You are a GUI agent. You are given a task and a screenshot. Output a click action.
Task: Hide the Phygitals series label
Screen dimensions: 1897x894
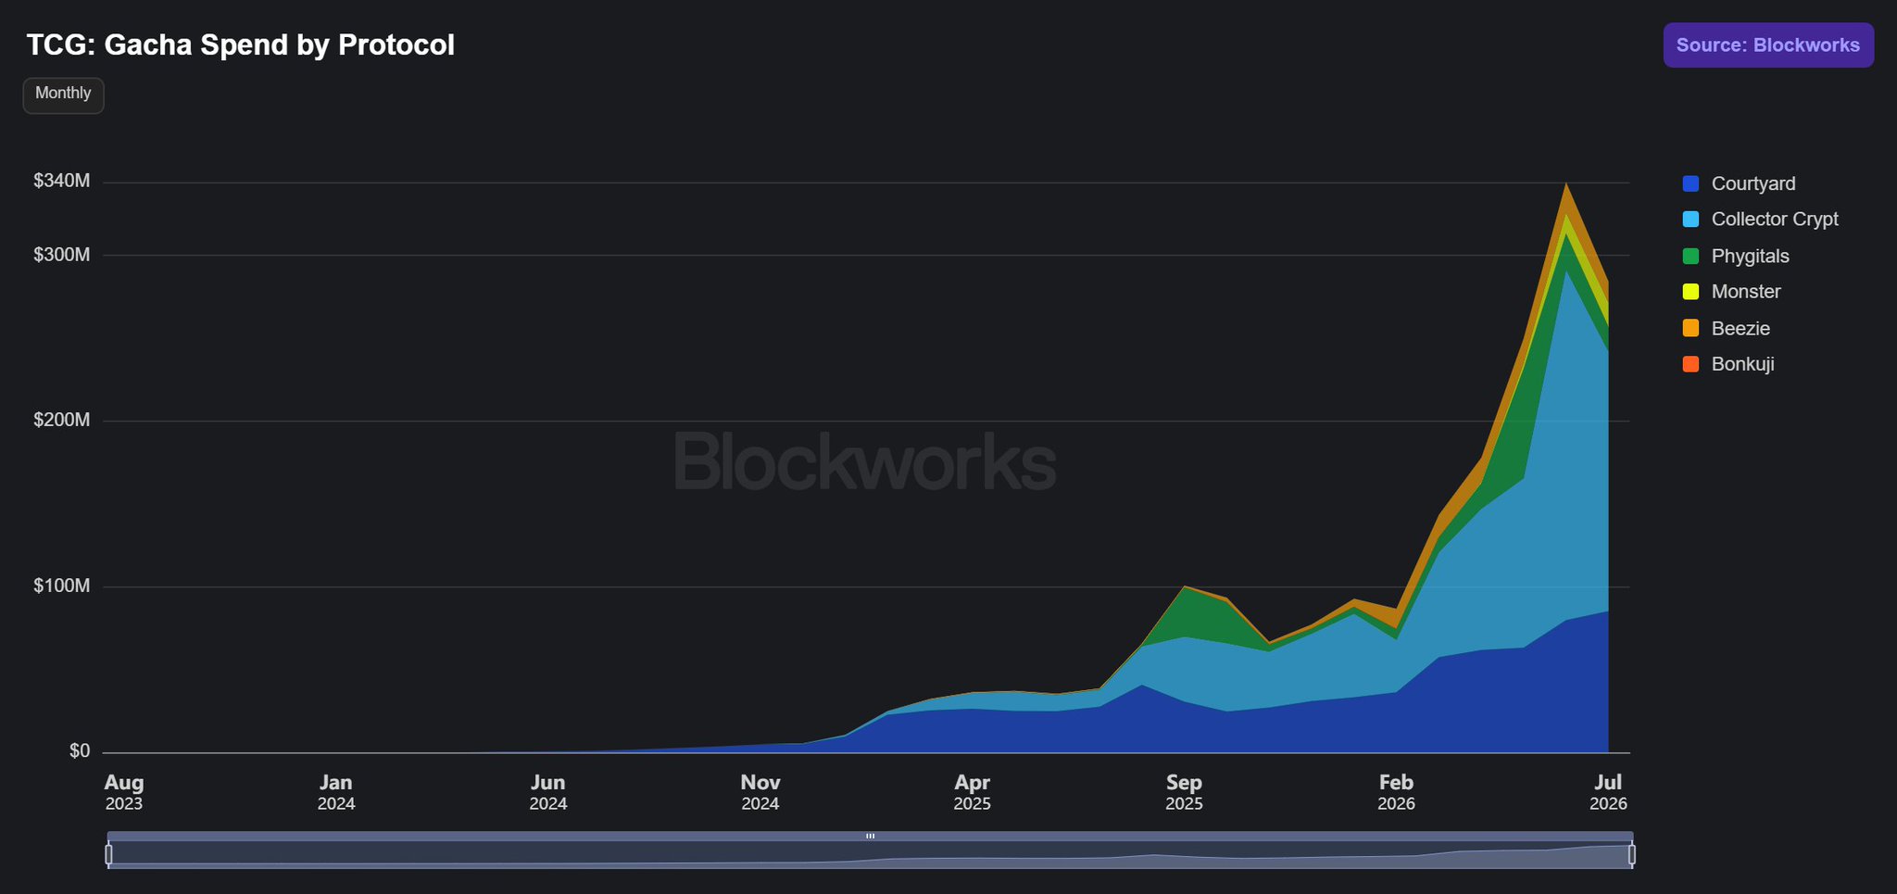point(1751,256)
